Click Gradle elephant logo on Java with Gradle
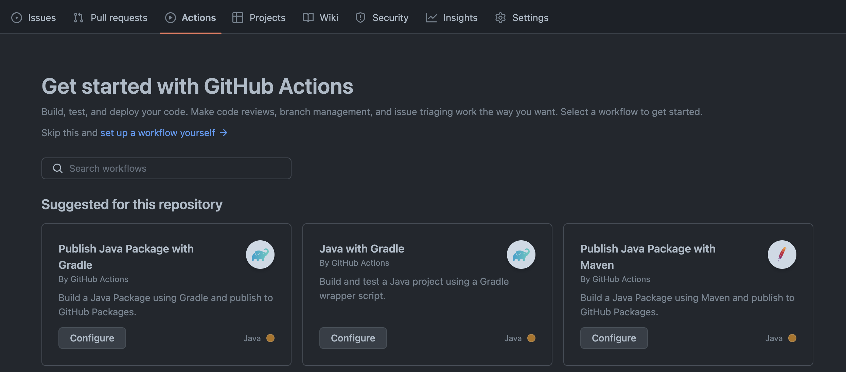846x372 pixels. point(521,255)
